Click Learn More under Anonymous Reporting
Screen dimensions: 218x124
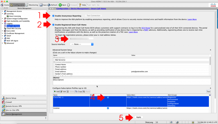tap(192, 20)
